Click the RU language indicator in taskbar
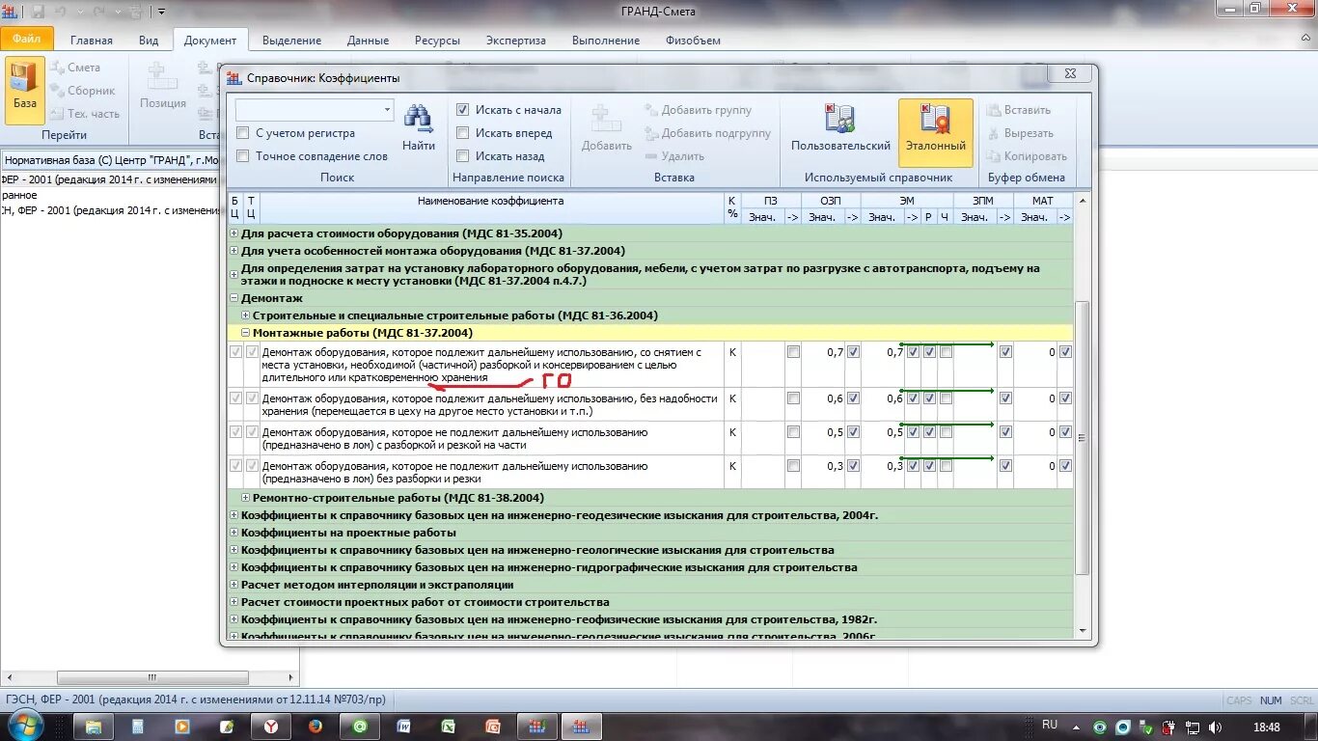The width and height of the screenshot is (1318, 741). point(1050,725)
